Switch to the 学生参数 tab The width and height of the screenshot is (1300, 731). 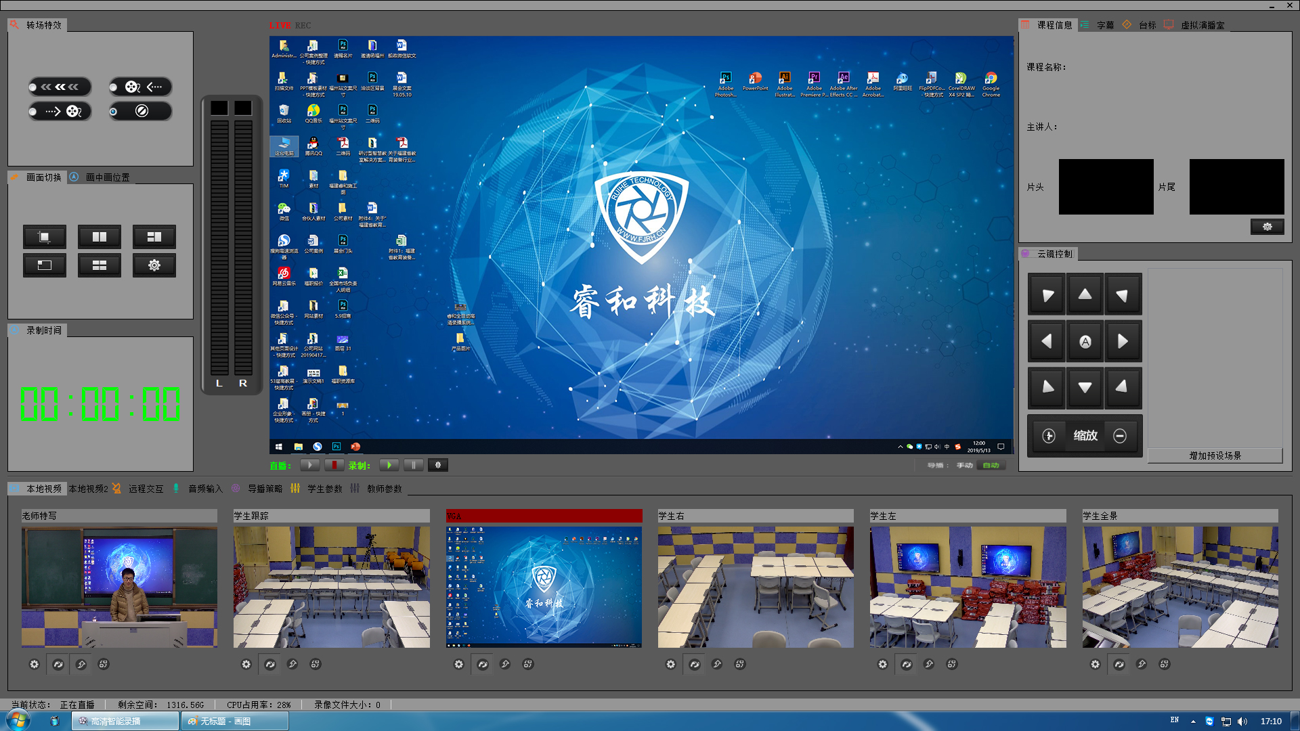click(x=317, y=489)
